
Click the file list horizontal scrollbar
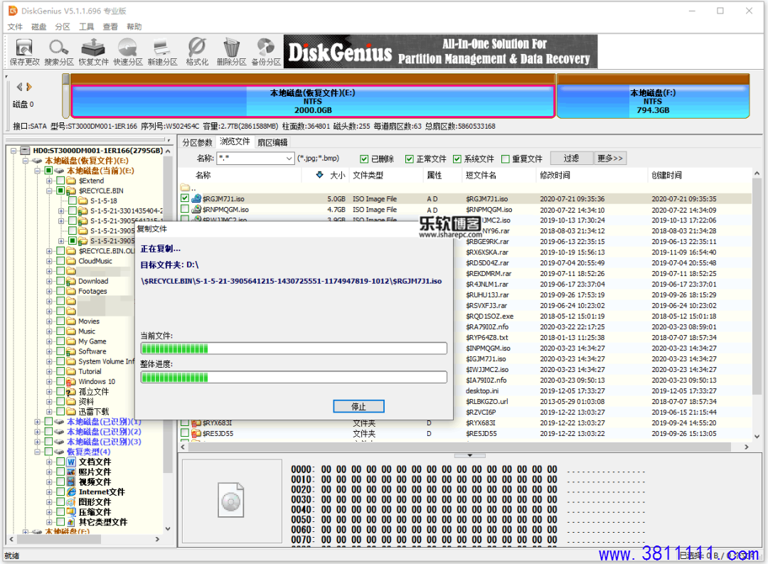[463, 447]
